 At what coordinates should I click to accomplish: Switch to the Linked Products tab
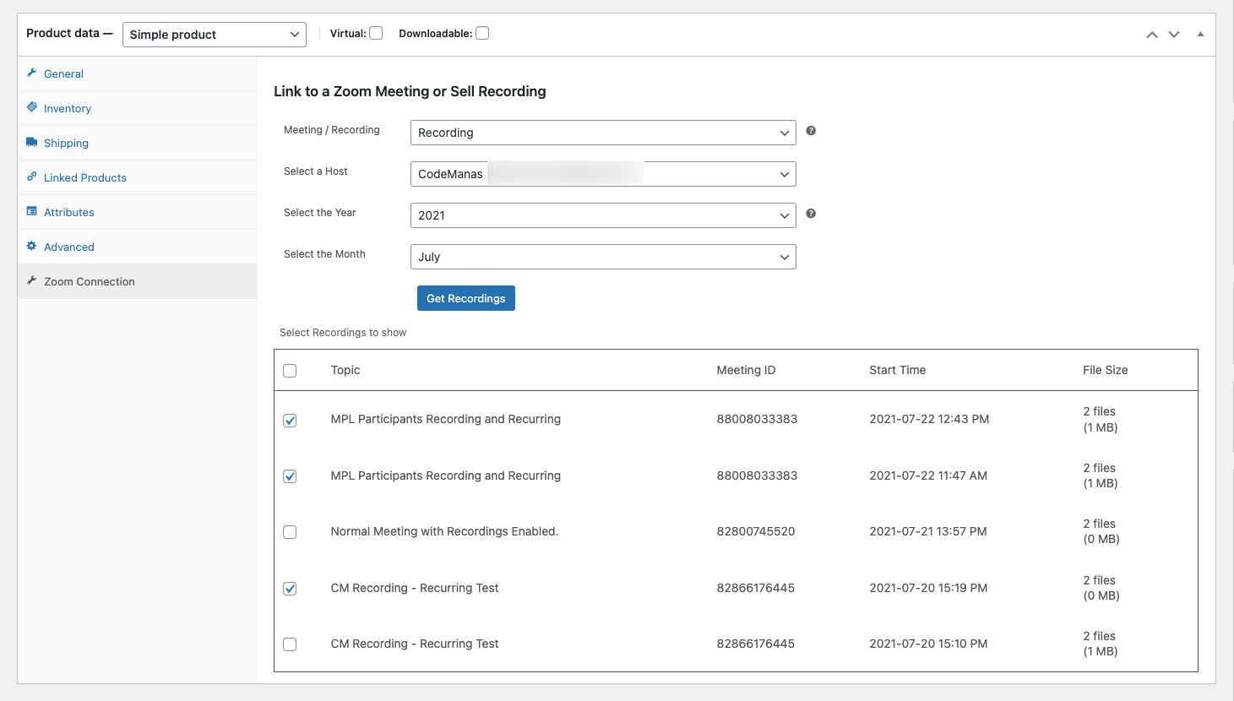[84, 177]
